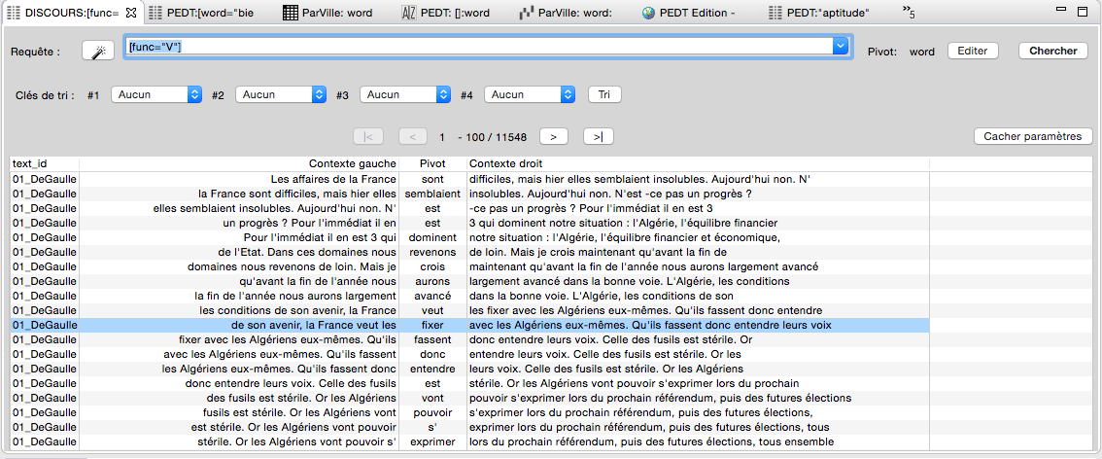Click the table icon of ParVille: word tab
Image resolution: width=1102 pixels, height=459 pixels.
click(x=291, y=12)
